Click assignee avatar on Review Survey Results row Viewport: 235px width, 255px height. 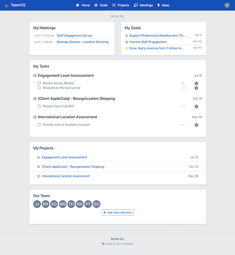pos(196,83)
